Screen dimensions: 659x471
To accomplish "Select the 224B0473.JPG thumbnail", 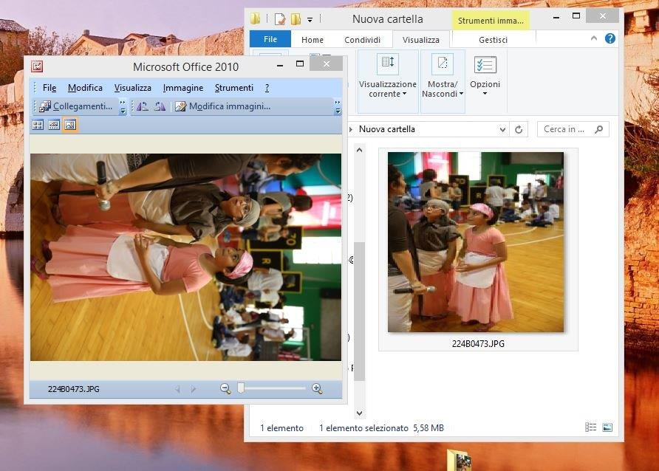I will (x=478, y=250).
